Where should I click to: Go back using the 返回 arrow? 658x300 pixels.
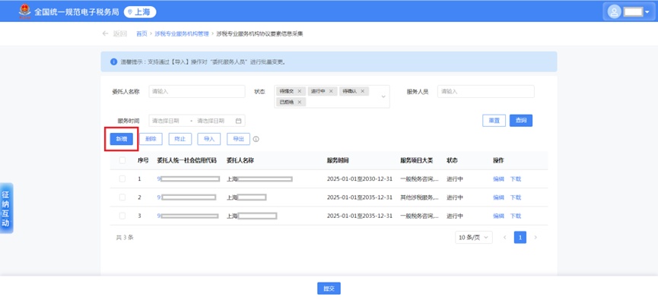tap(114, 34)
